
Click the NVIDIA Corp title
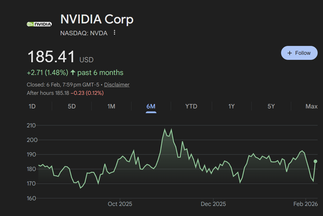97,20
